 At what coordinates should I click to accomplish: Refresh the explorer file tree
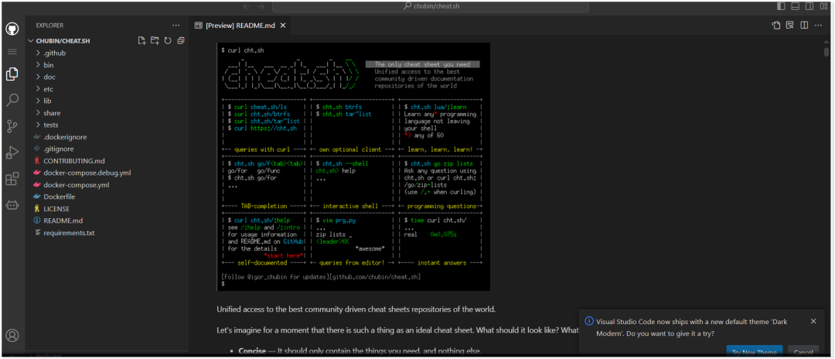pos(168,40)
